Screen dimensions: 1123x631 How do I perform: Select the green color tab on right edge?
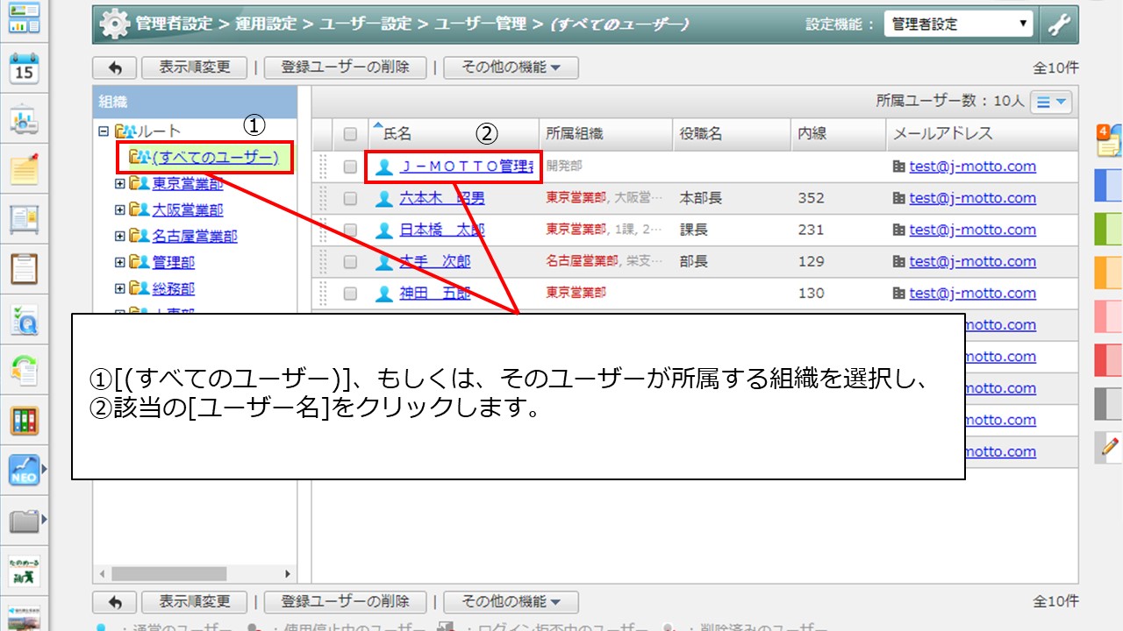click(x=1109, y=230)
